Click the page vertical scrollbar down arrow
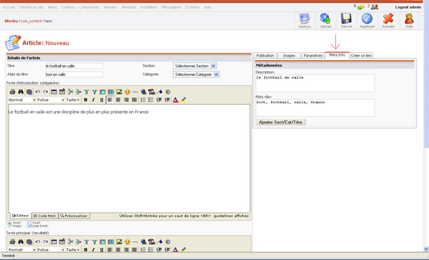The width and height of the screenshot is (429, 260). click(x=426, y=249)
